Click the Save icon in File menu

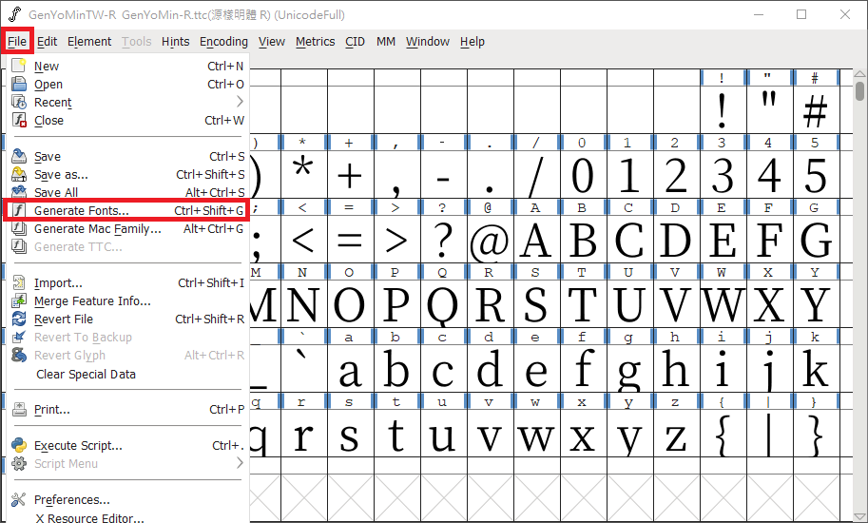[19, 156]
